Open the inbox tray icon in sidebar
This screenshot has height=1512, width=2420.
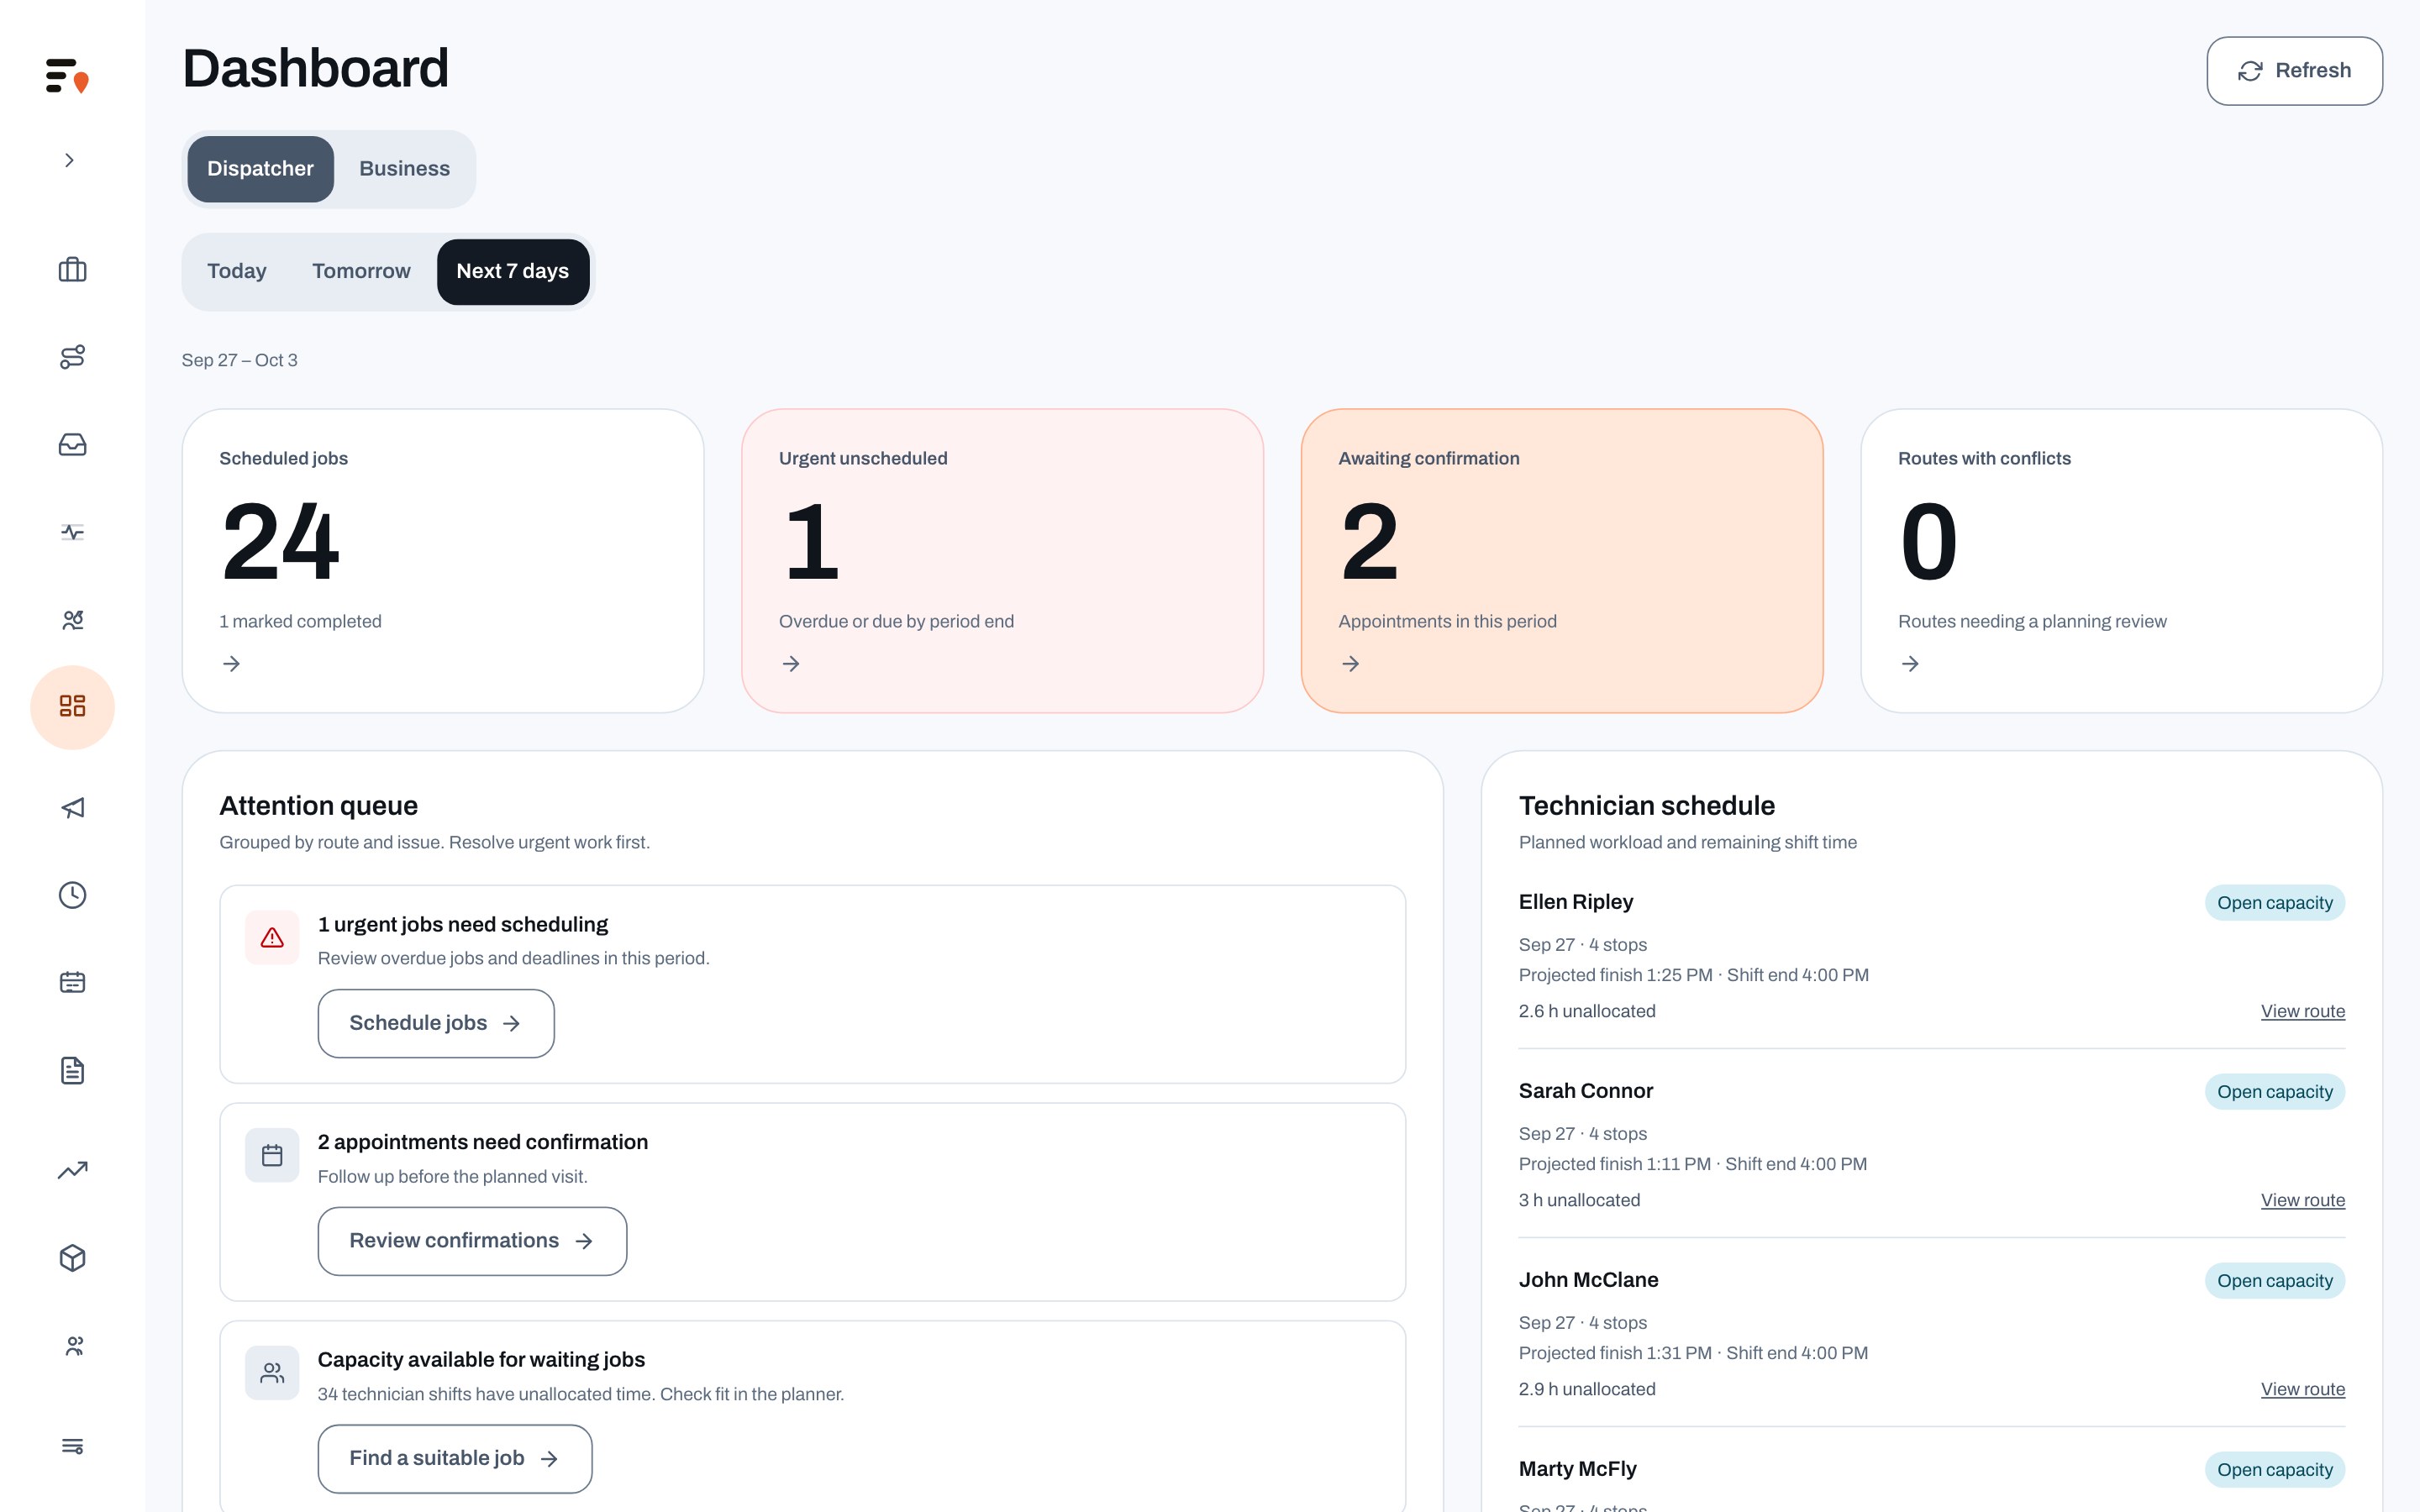click(72, 444)
